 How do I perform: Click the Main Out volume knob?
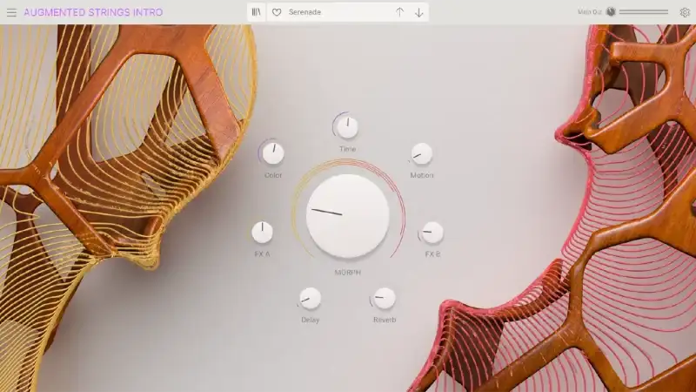tap(611, 12)
